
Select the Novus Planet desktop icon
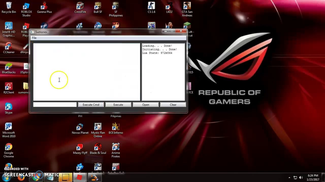(x=80, y=129)
